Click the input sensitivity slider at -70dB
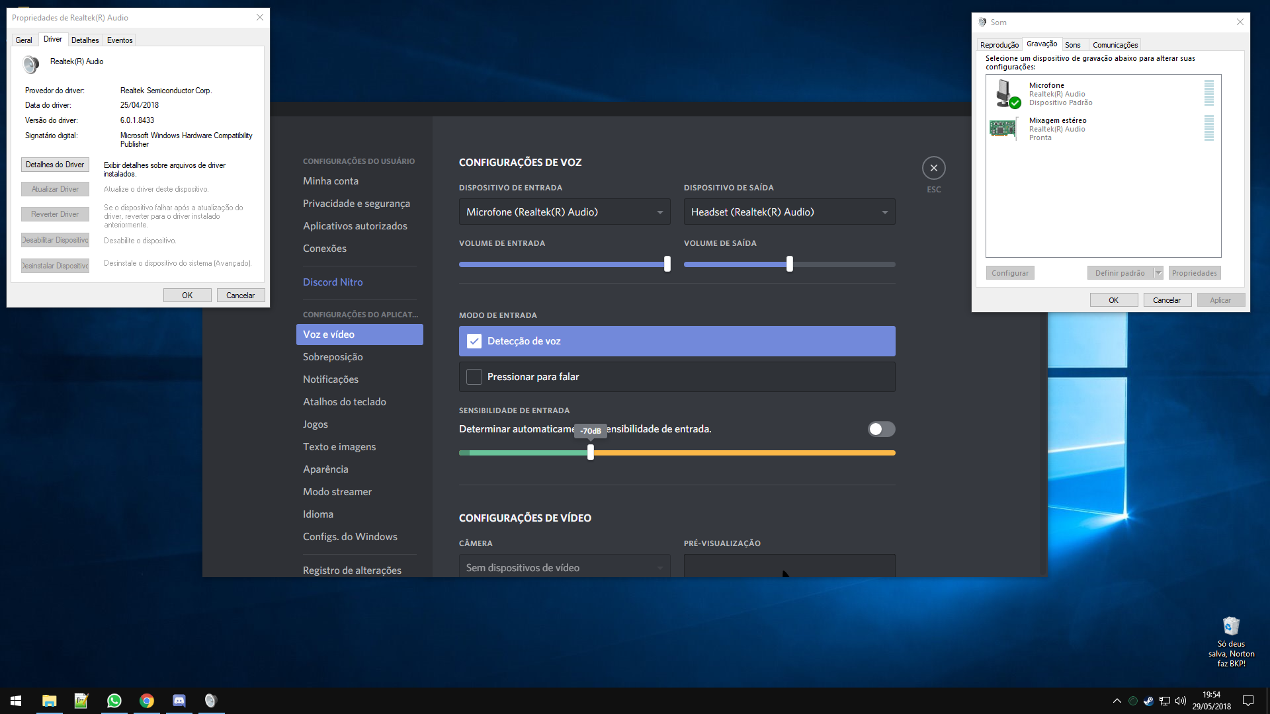Viewport: 1270px width, 714px height. 591,452
